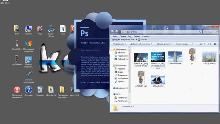Open Explorer help via blue question icon
The image size is (220, 124).
pyautogui.click(x=215, y=44)
